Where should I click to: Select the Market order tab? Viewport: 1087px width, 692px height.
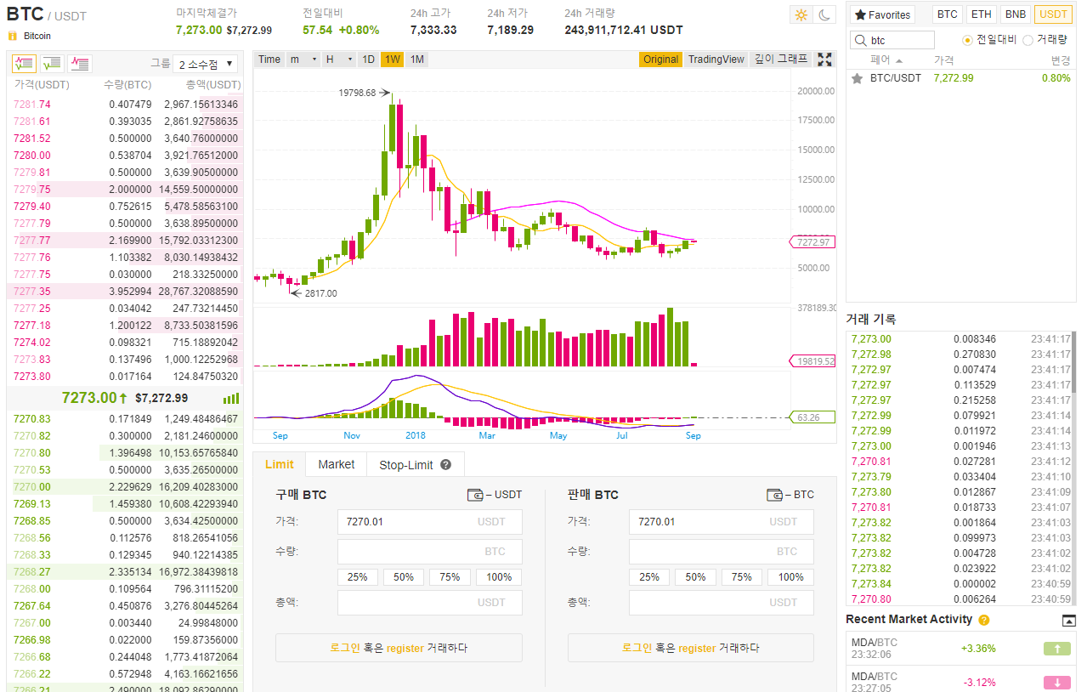(x=337, y=464)
